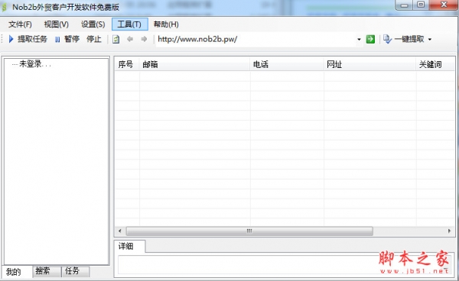The height and width of the screenshot is (281, 459).
Task: Click the 序号 column header
Action: [x=126, y=64]
